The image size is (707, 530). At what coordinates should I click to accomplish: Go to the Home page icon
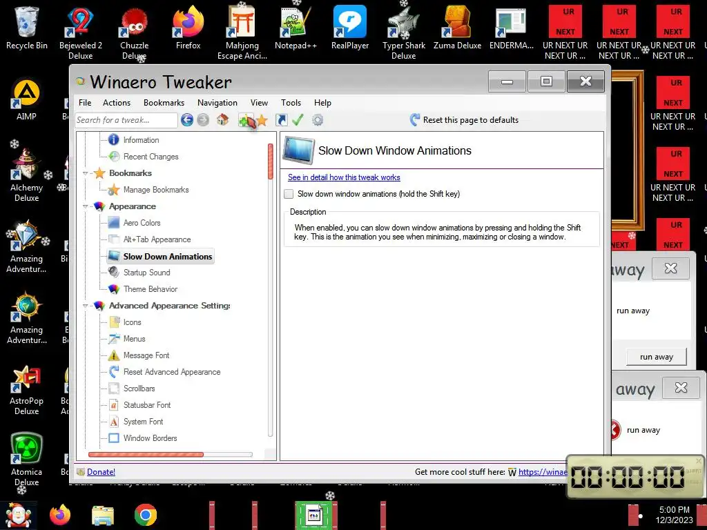(x=222, y=120)
